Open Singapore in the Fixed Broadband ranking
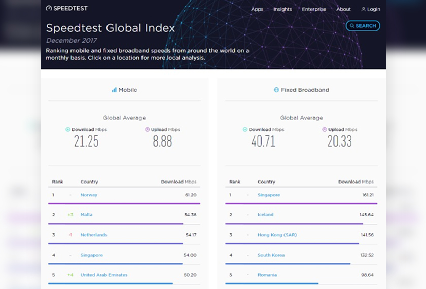 point(269,195)
